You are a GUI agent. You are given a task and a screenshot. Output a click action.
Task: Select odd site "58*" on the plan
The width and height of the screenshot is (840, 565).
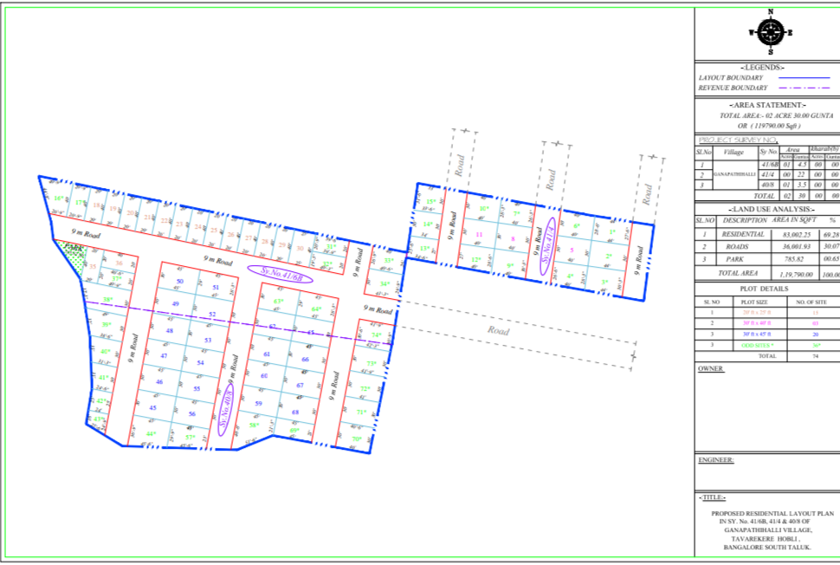(x=254, y=425)
